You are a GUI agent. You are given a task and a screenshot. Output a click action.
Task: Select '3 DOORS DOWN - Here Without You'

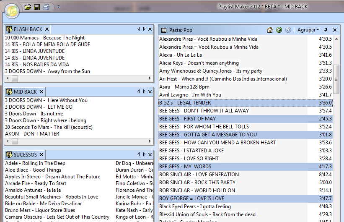tap(46, 100)
